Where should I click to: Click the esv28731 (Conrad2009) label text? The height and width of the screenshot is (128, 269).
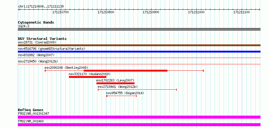pos(37,42)
